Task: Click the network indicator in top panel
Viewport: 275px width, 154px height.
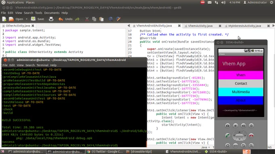Action: (x=216, y=2)
